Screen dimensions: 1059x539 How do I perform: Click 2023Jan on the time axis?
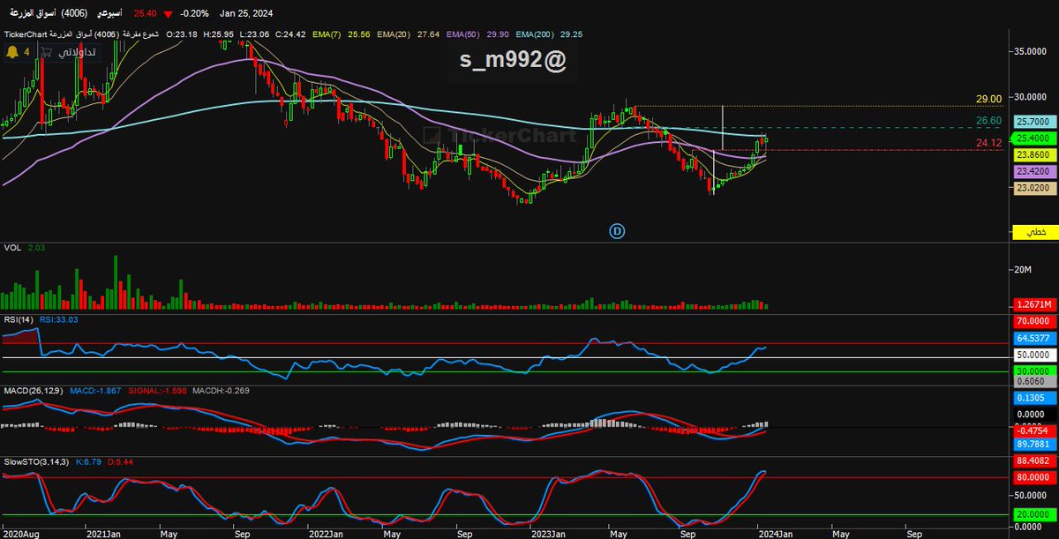pyautogui.click(x=548, y=534)
